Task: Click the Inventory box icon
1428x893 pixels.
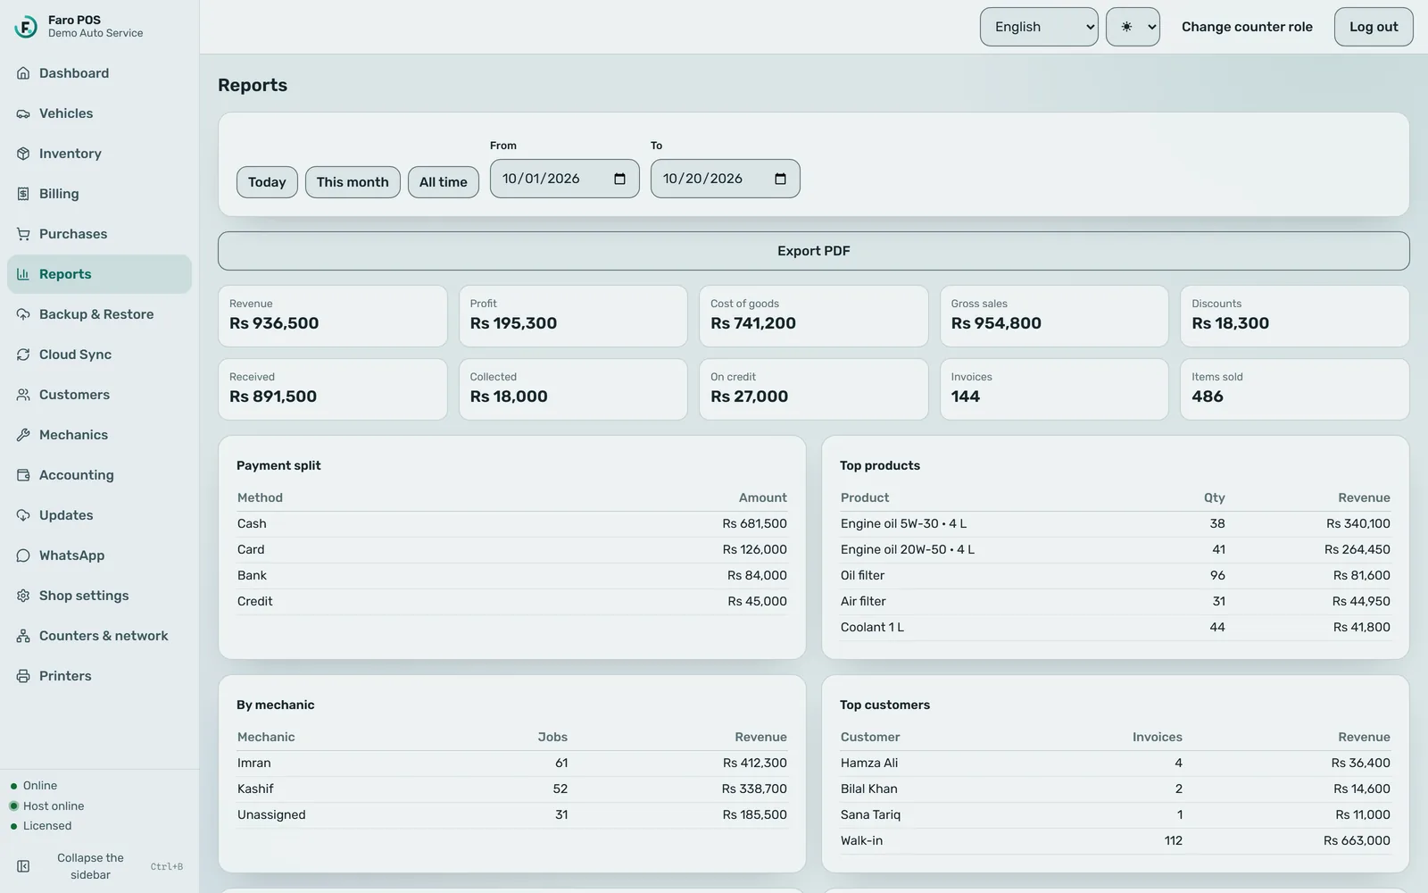Action: 23,154
